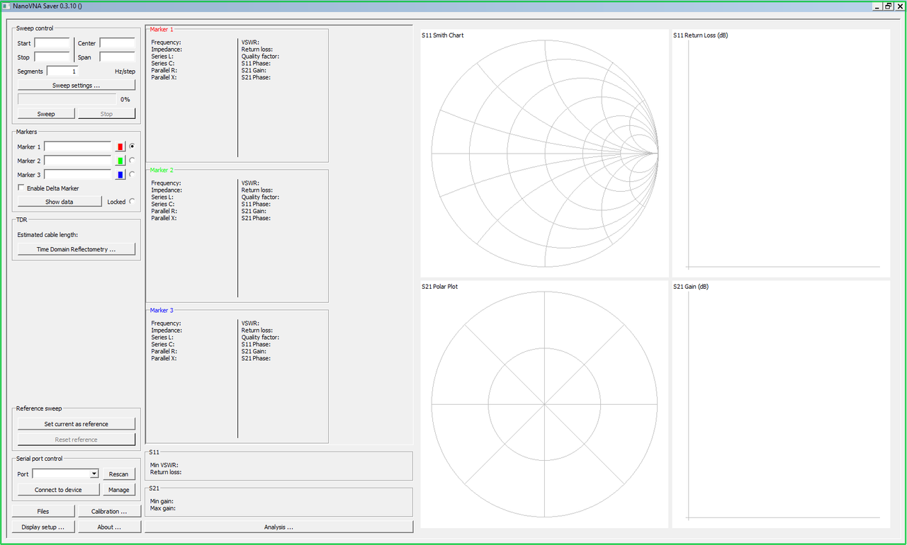The height and width of the screenshot is (545, 907).
Task: Click 'Min VSWR:' label in S11 box
Action: 164,465
